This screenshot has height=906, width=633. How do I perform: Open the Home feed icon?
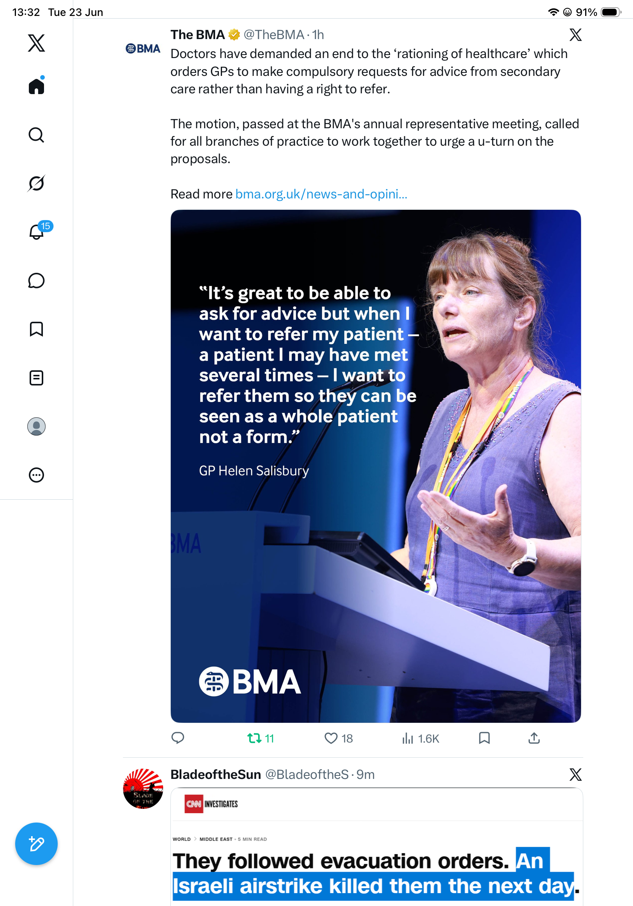[x=36, y=86]
